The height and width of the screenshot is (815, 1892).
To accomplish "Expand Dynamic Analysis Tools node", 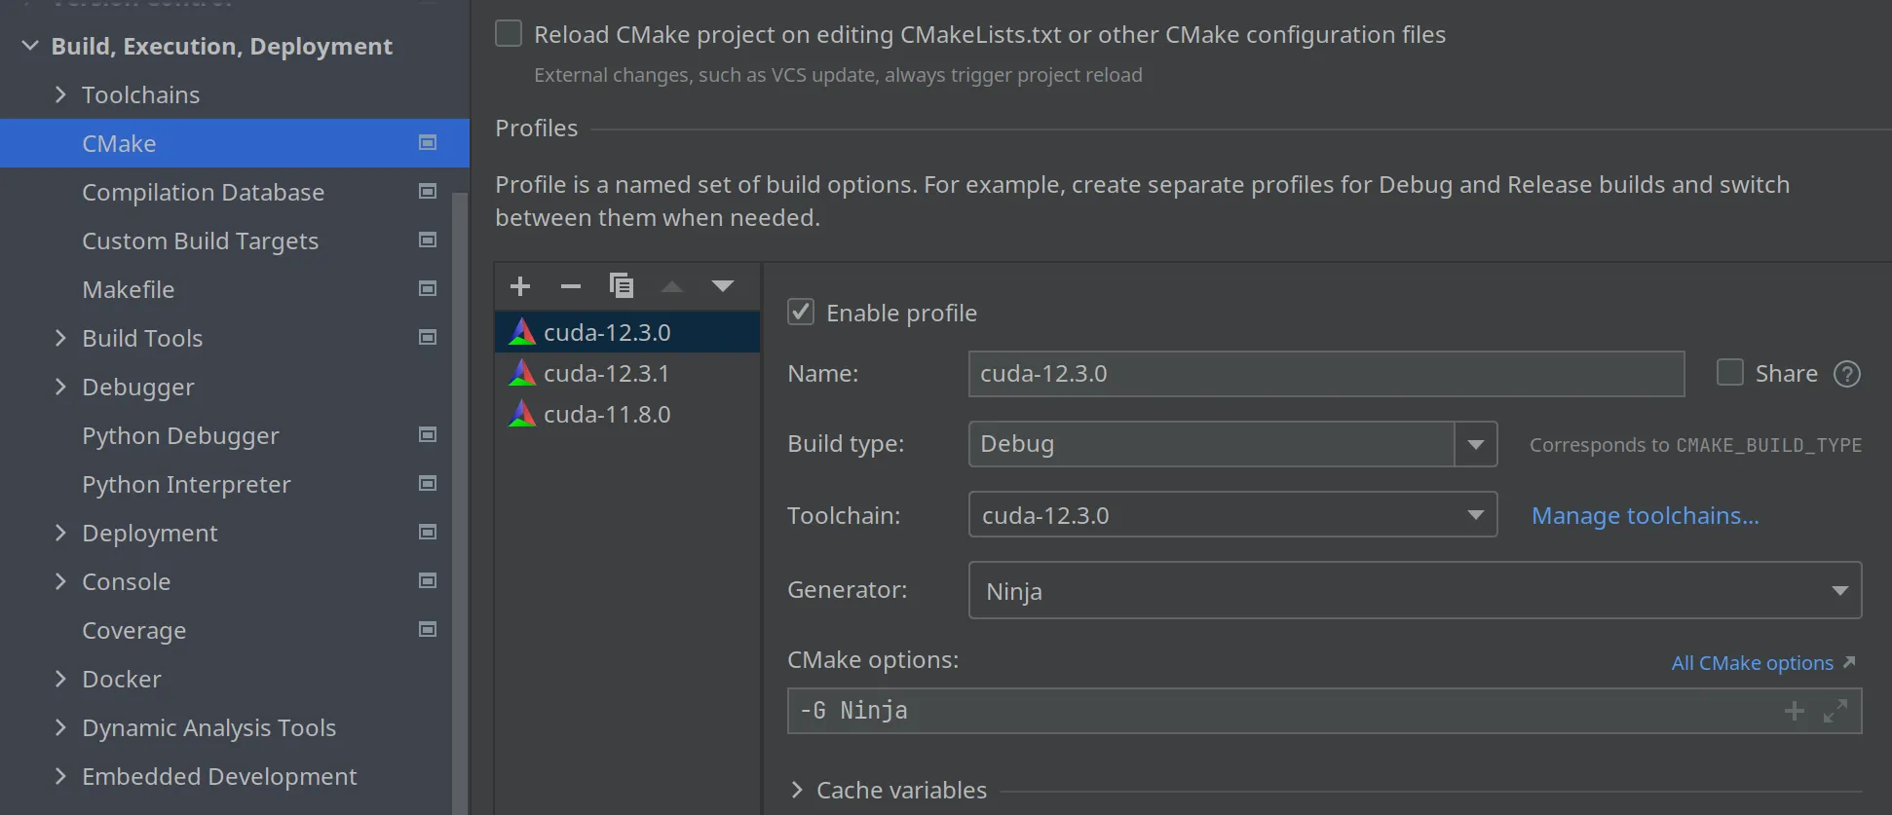I will (60, 727).
